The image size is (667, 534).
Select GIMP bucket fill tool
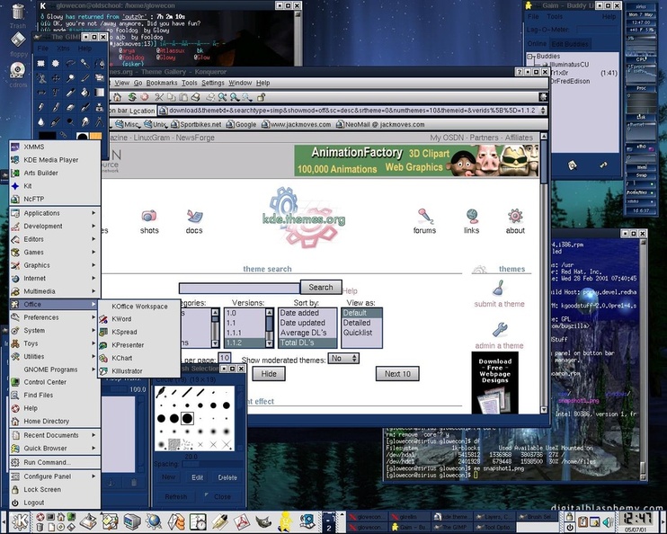coord(85,93)
